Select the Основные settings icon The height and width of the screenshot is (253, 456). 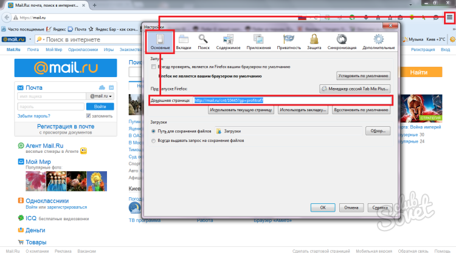tap(160, 42)
